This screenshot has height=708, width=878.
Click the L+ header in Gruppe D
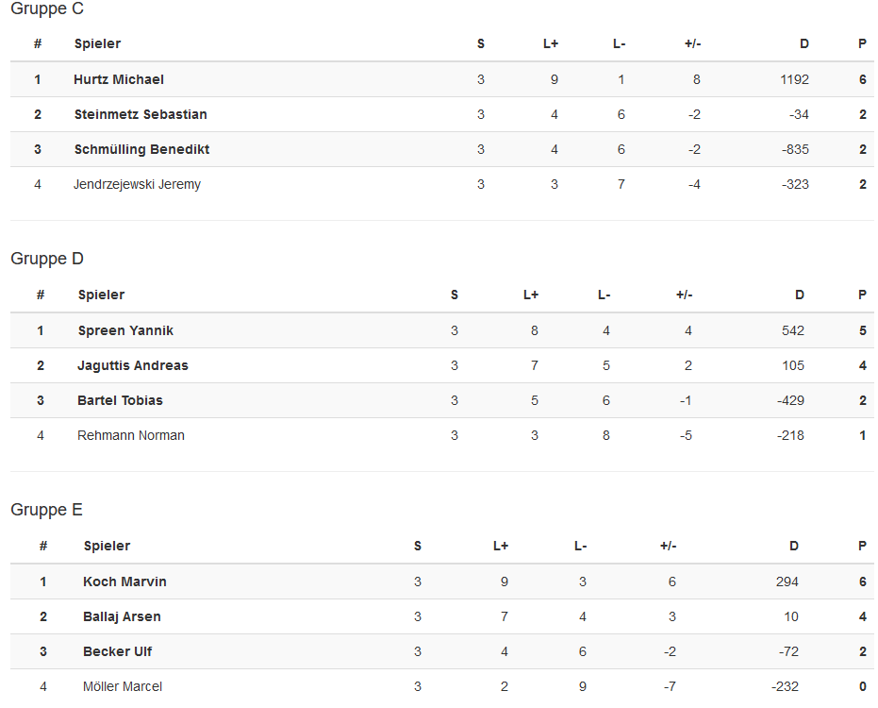[x=531, y=295]
